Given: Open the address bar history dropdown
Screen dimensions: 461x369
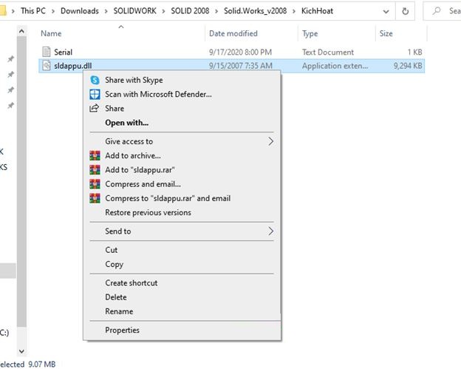Looking at the screenshot, I should click(386, 12).
